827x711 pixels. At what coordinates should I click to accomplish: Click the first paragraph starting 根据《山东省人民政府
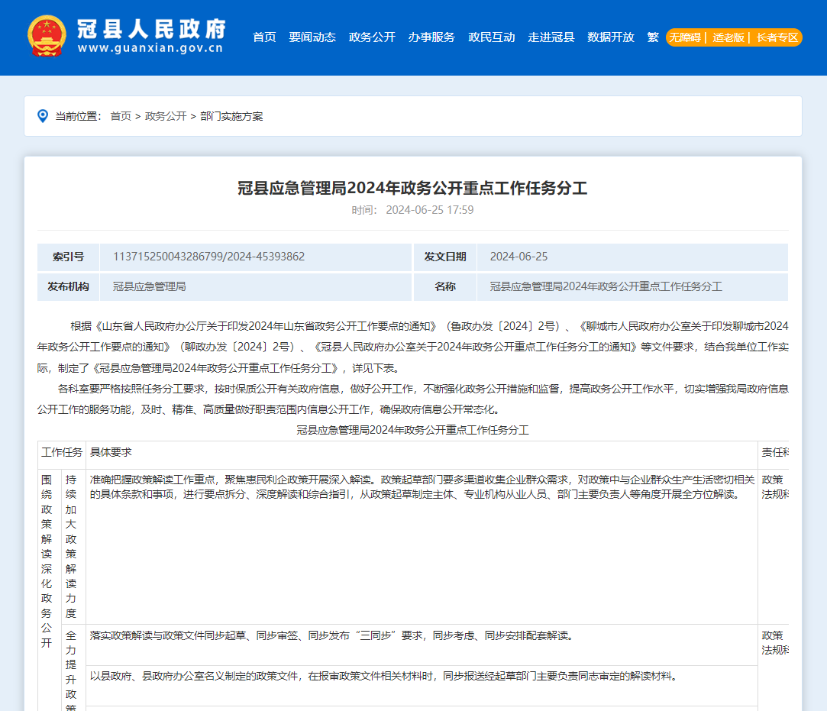[x=412, y=347]
